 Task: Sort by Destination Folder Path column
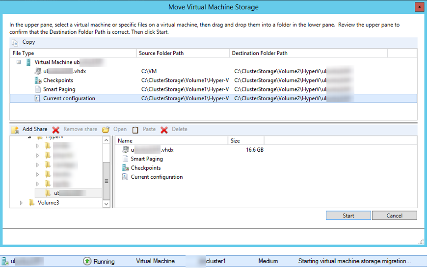click(308, 53)
